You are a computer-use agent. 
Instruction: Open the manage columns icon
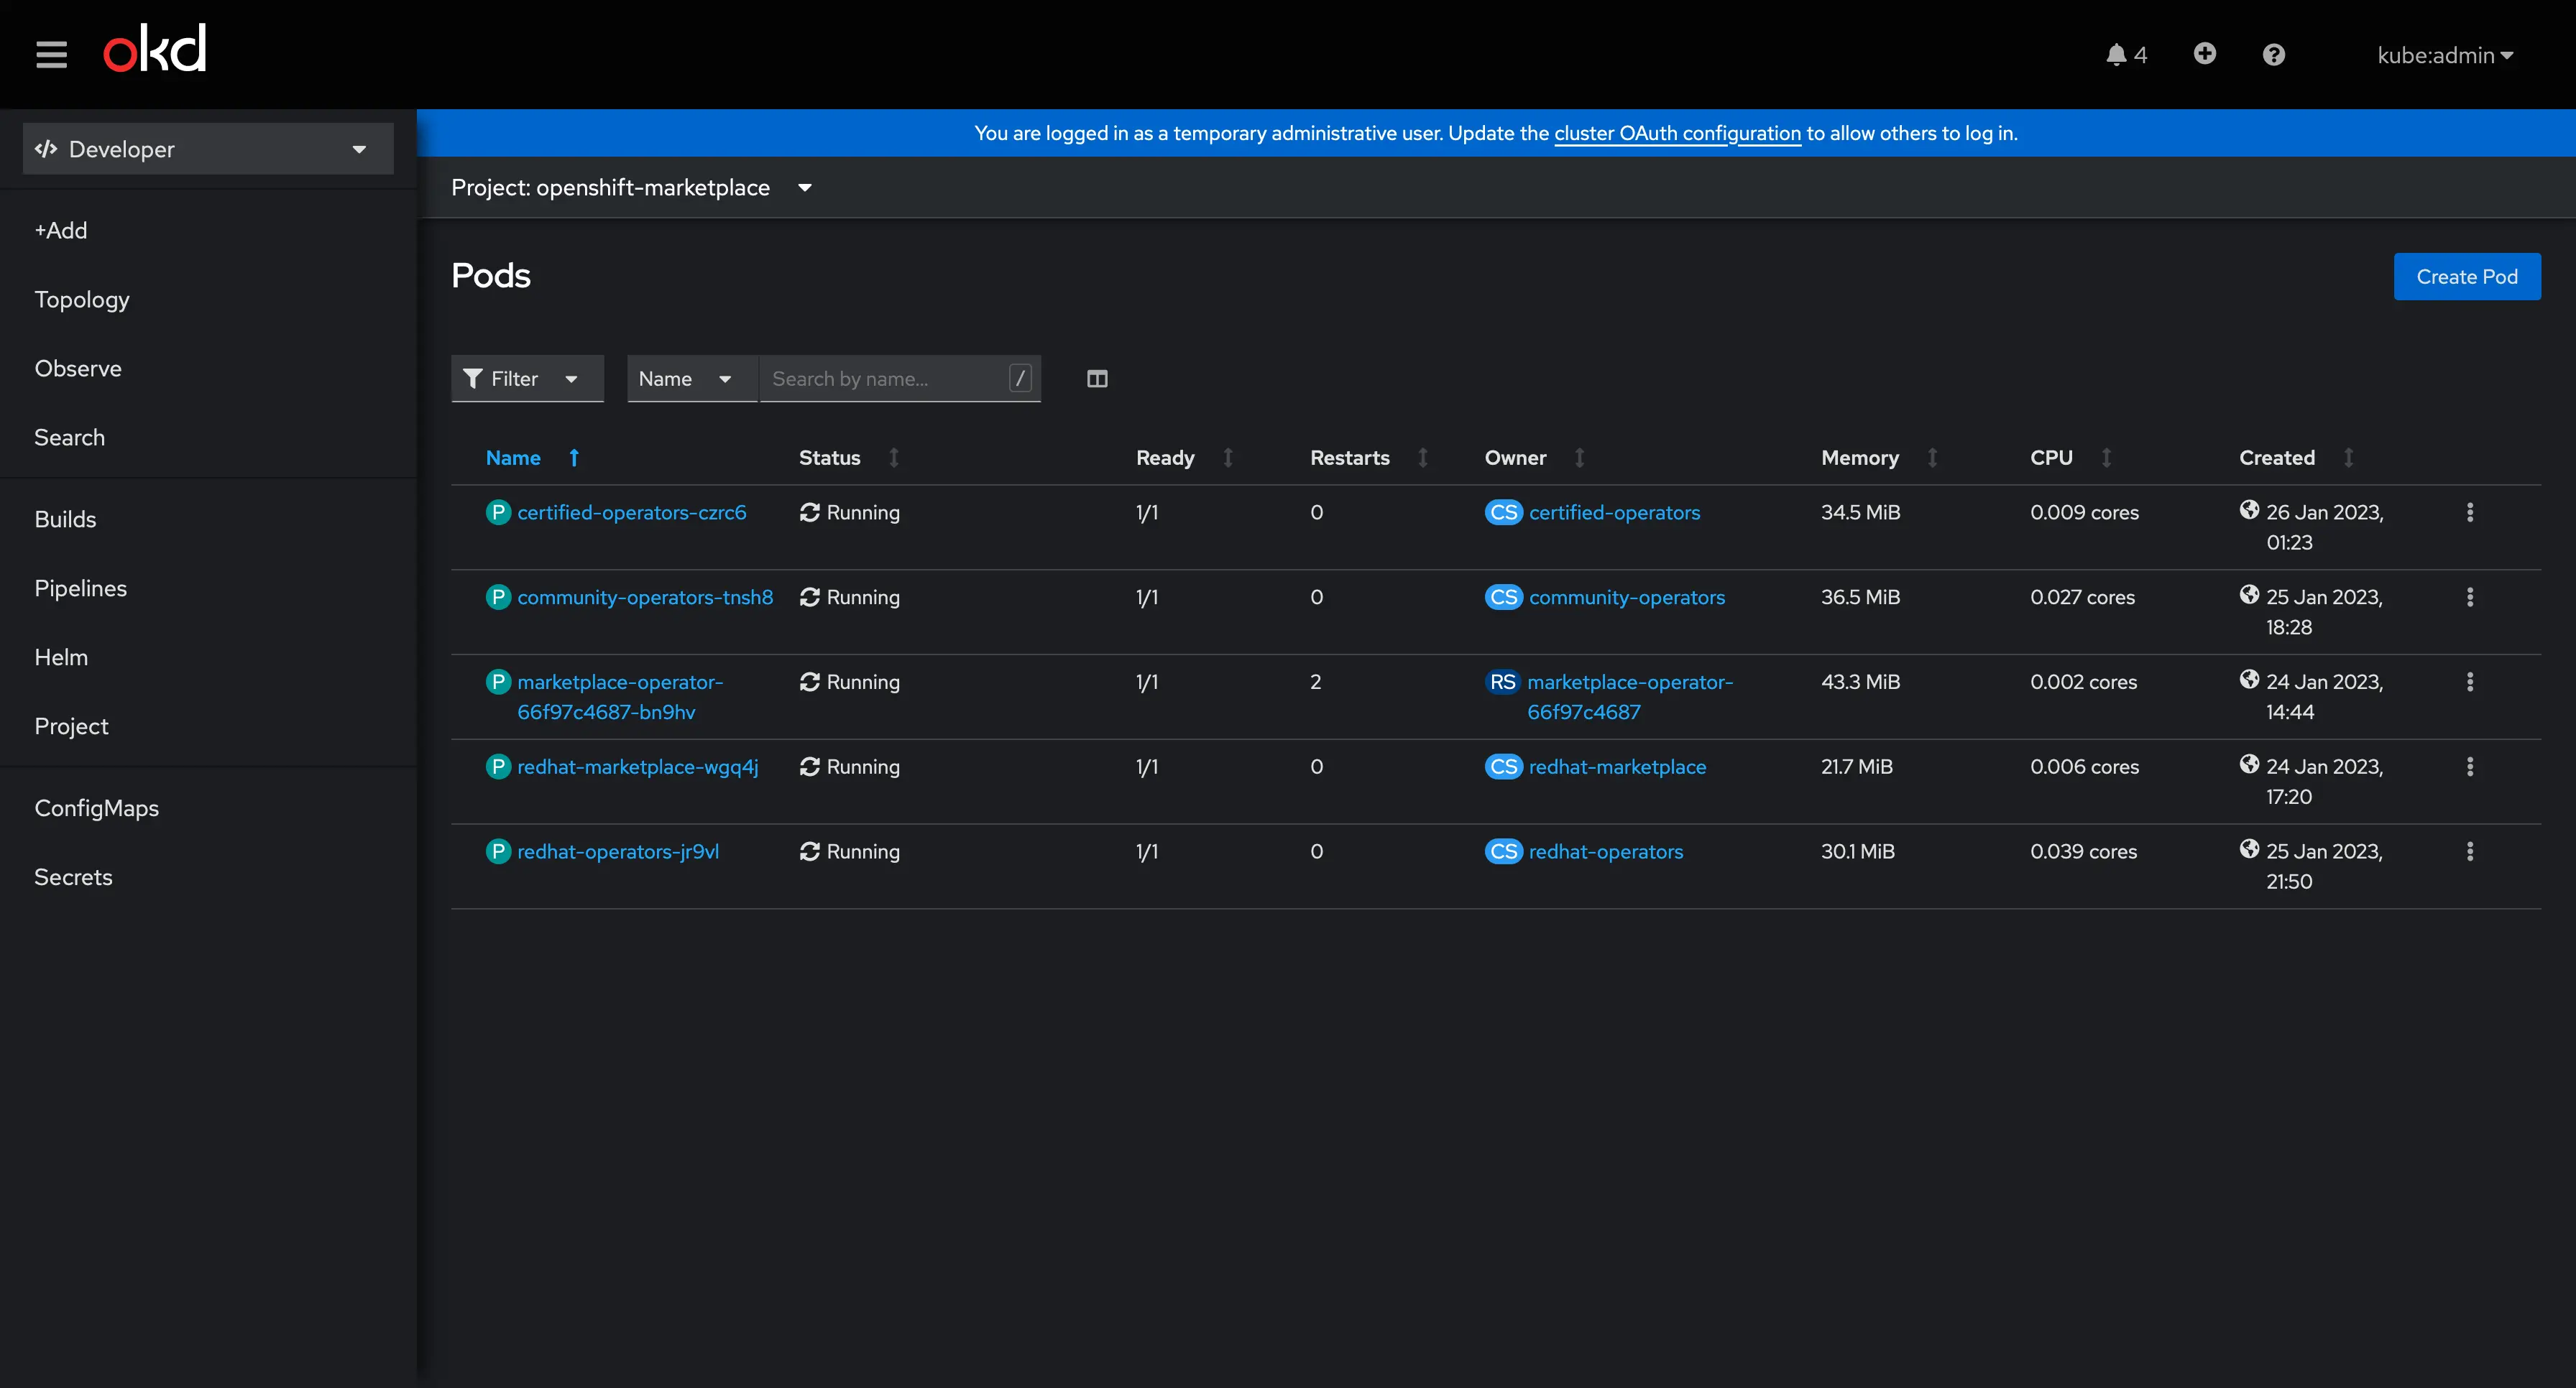coord(1097,379)
